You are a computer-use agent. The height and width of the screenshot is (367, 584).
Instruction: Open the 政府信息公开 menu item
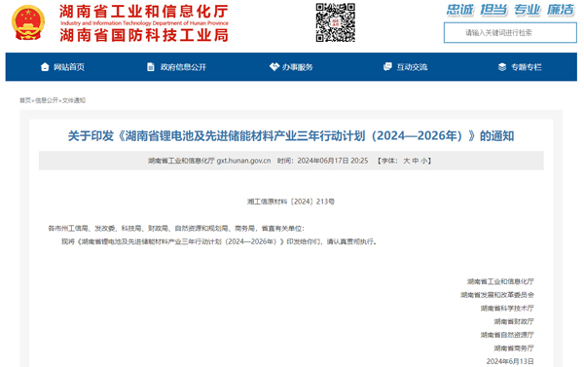coord(183,67)
